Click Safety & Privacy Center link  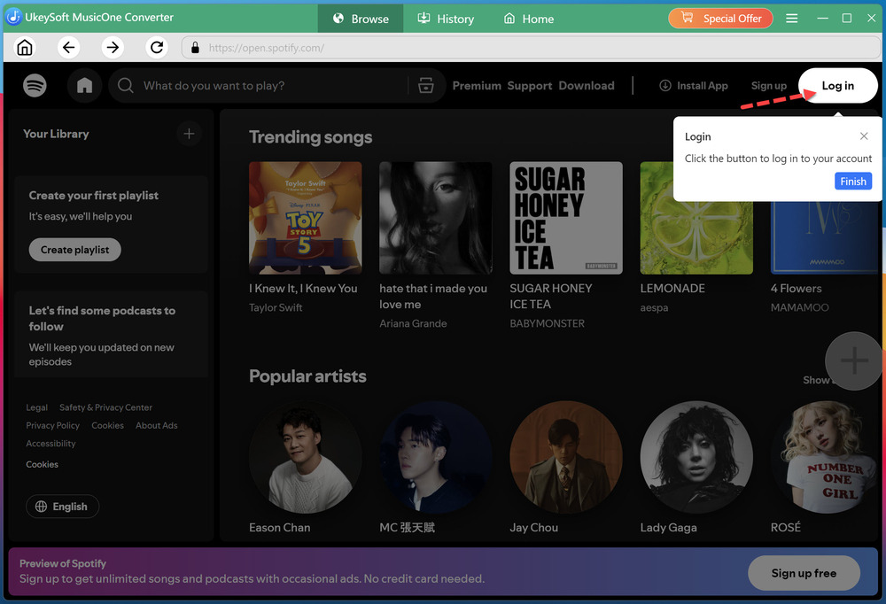[105, 408]
